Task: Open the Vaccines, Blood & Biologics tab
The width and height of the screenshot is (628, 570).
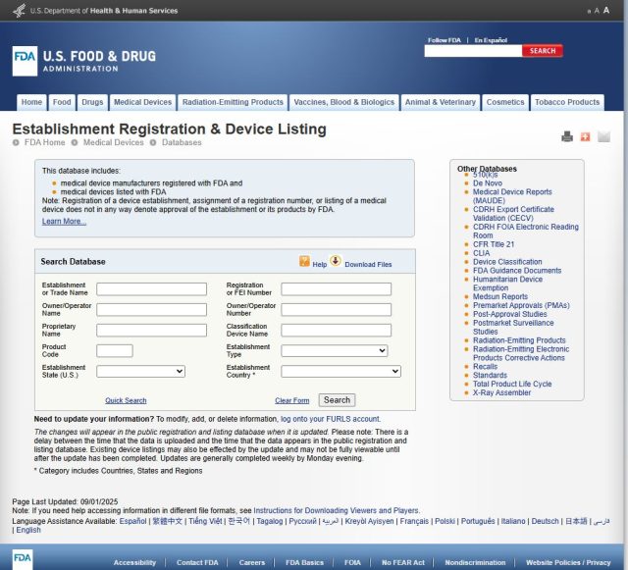Action: click(344, 102)
